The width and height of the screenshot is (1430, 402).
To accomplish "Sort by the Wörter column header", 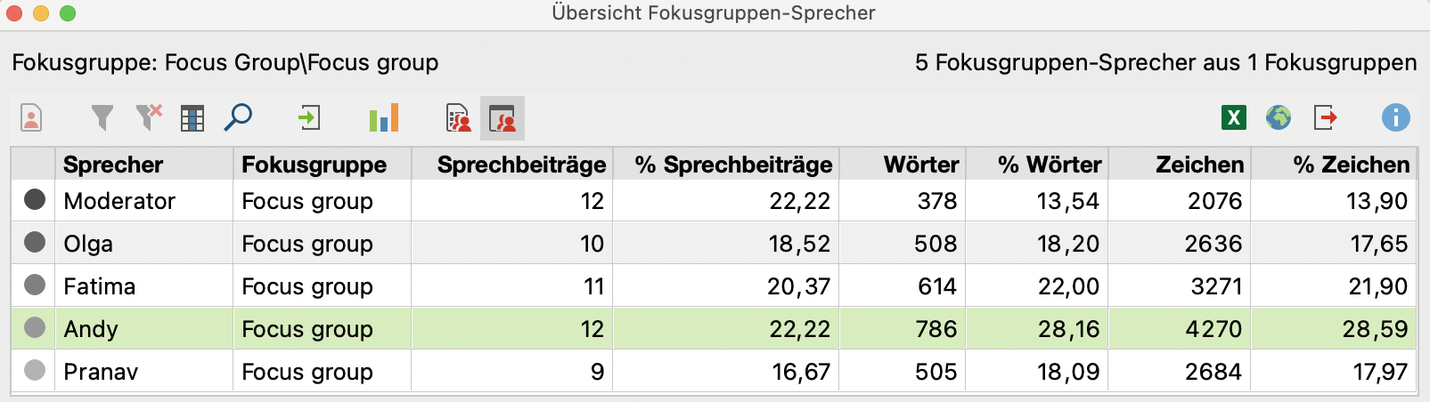I will coord(920,165).
